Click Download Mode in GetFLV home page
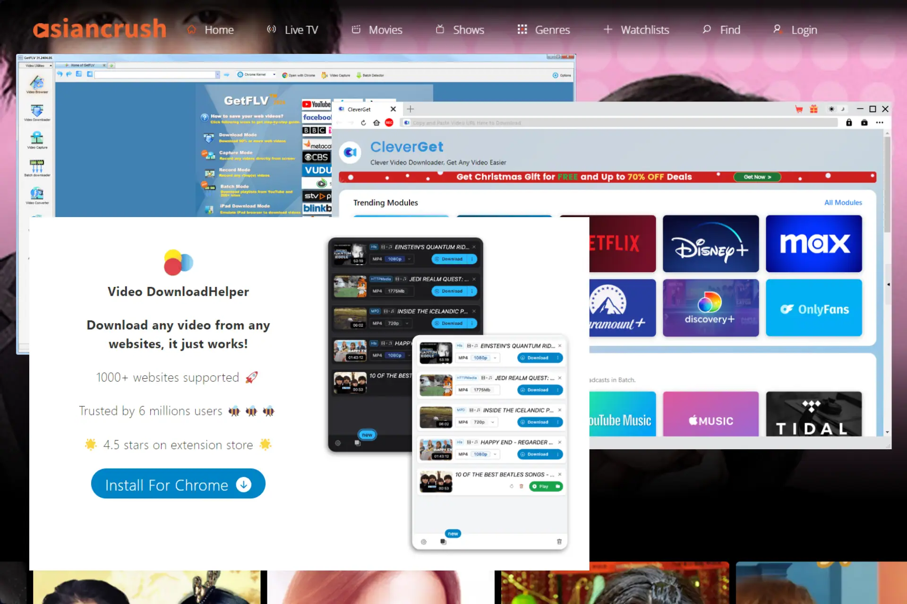The image size is (907, 604). point(238,135)
